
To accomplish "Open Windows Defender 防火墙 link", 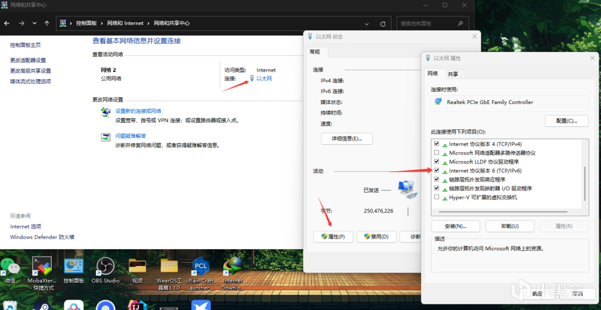I will point(42,237).
